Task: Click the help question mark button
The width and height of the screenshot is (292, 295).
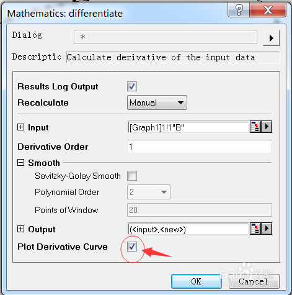Action: (239, 10)
